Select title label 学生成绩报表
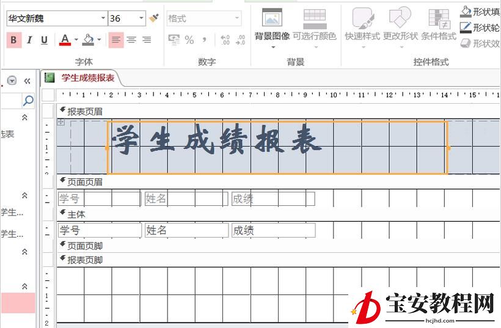Viewport: 501px width, 328px height. click(x=277, y=148)
